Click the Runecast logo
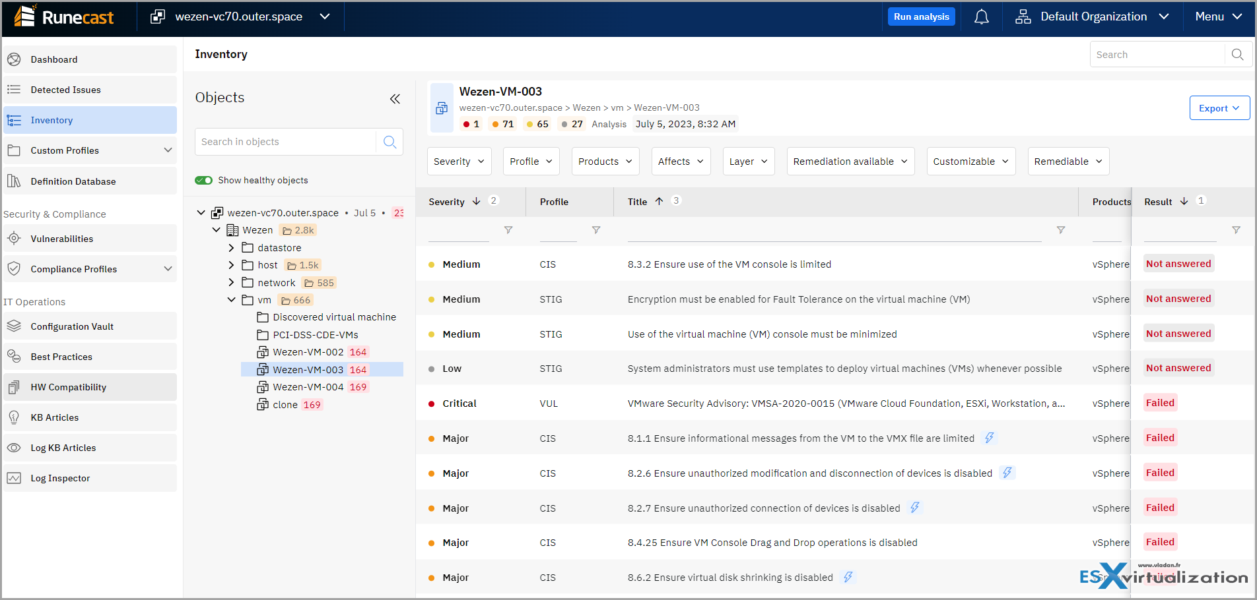The width and height of the screenshot is (1257, 600). 63,16
